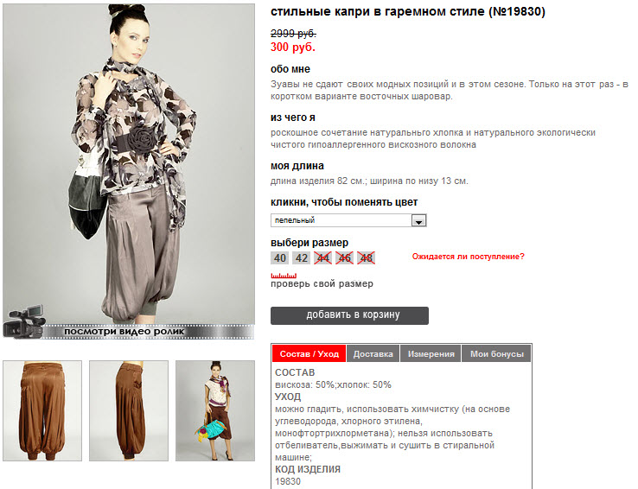Switch to the 'Измерения' tab

coord(431,353)
